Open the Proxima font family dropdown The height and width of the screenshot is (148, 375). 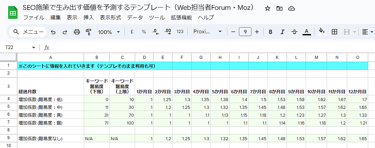click(x=207, y=32)
